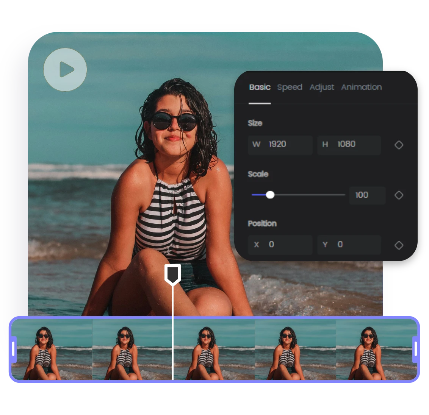Click the playhead marker on the timeline

(172, 274)
